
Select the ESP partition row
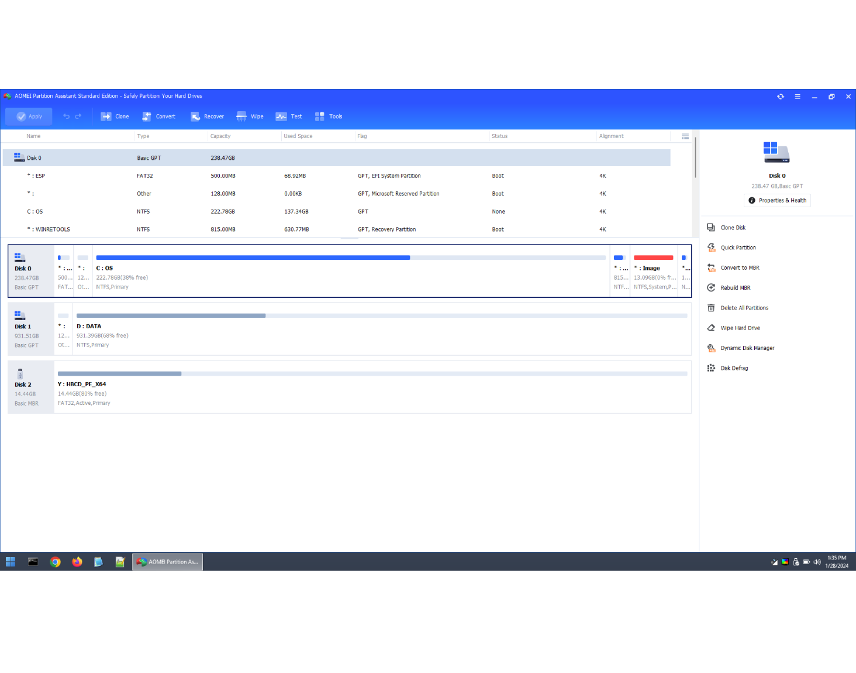click(x=337, y=176)
